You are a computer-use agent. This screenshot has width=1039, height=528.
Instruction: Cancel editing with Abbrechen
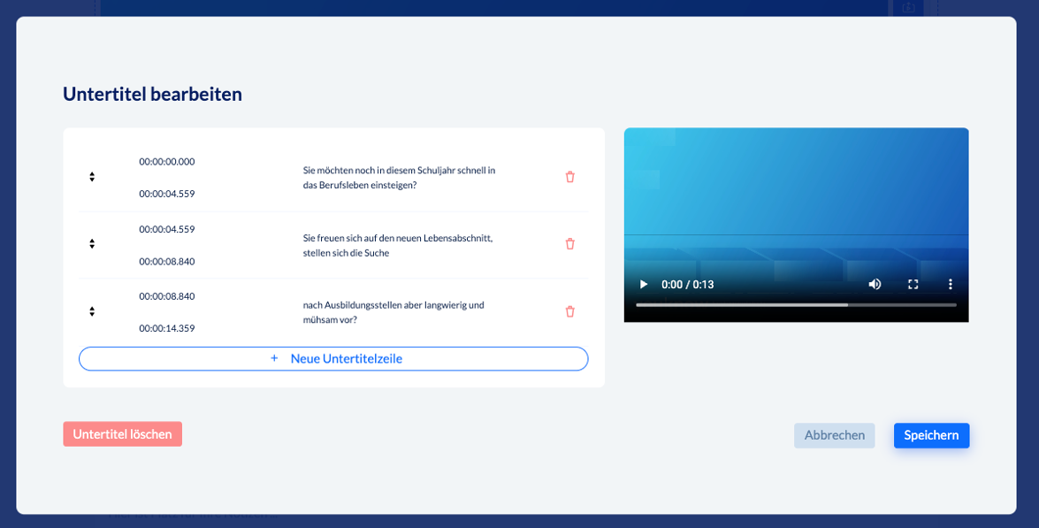point(834,435)
